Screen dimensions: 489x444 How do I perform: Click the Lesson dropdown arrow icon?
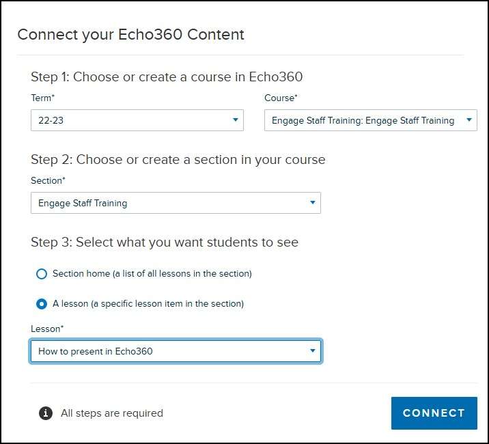tap(313, 350)
